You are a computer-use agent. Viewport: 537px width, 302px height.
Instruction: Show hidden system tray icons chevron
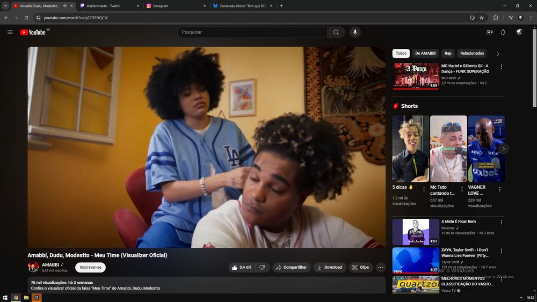(521, 298)
